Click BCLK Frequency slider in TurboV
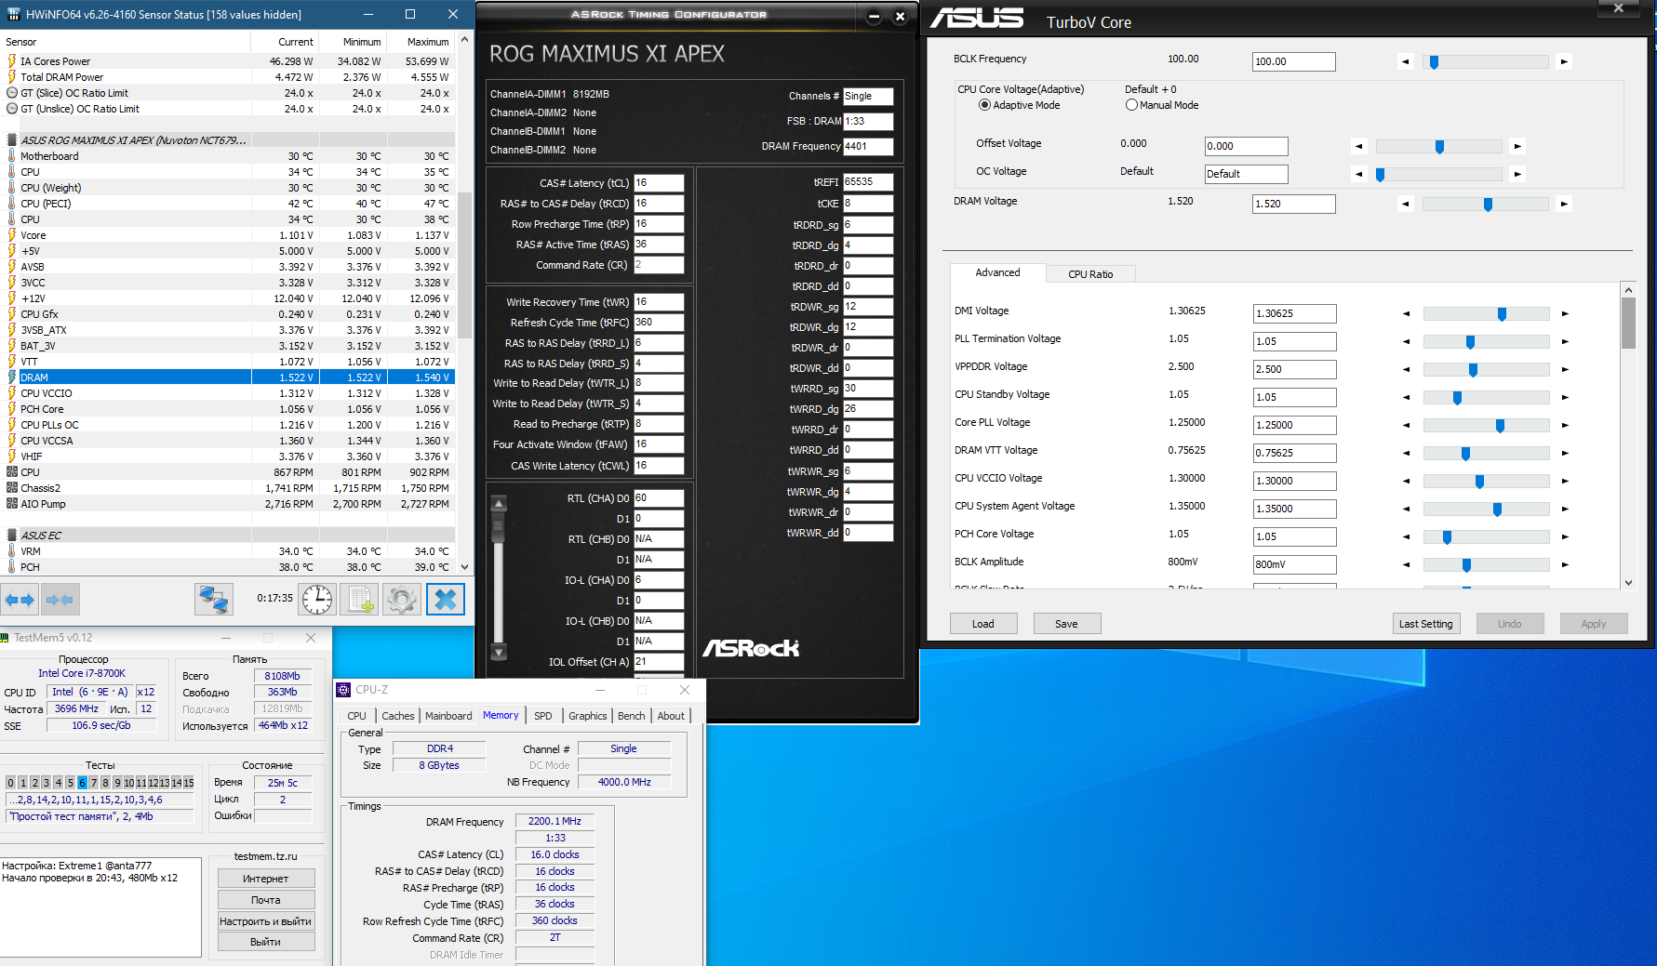Image resolution: width=1657 pixels, height=966 pixels. point(1485,62)
